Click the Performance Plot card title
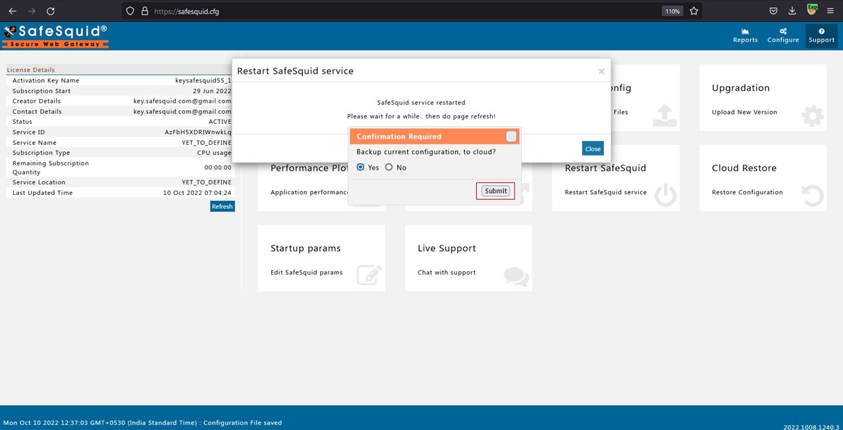Viewport: 843px width, 430px height. pos(309,168)
